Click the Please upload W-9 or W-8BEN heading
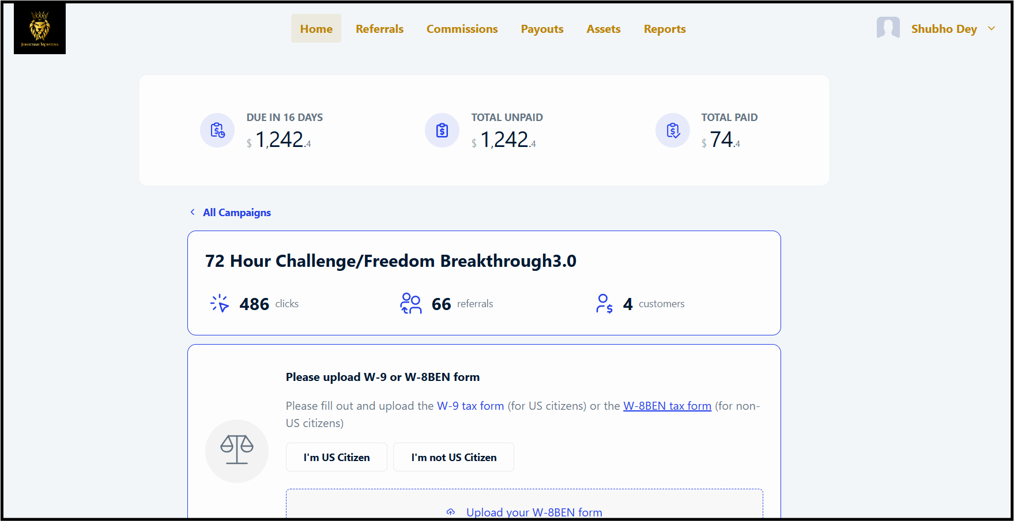The image size is (1014, 521). 383,377
